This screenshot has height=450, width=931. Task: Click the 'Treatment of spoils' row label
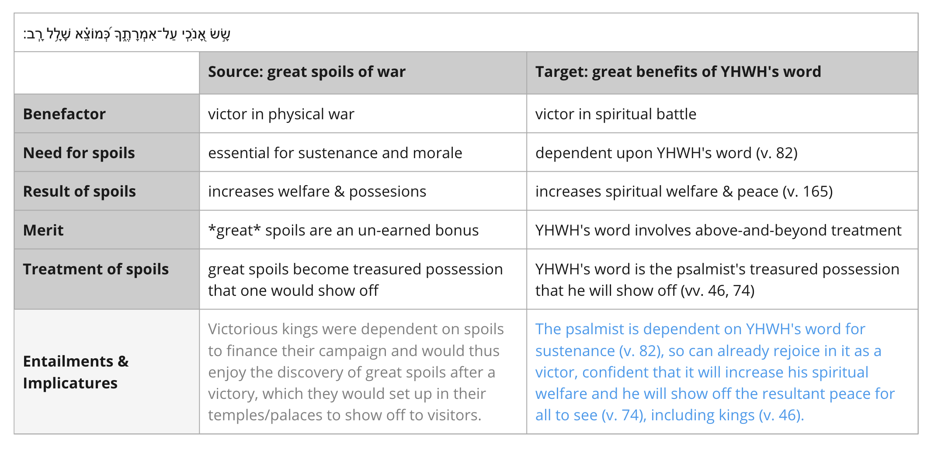point(96,269)
